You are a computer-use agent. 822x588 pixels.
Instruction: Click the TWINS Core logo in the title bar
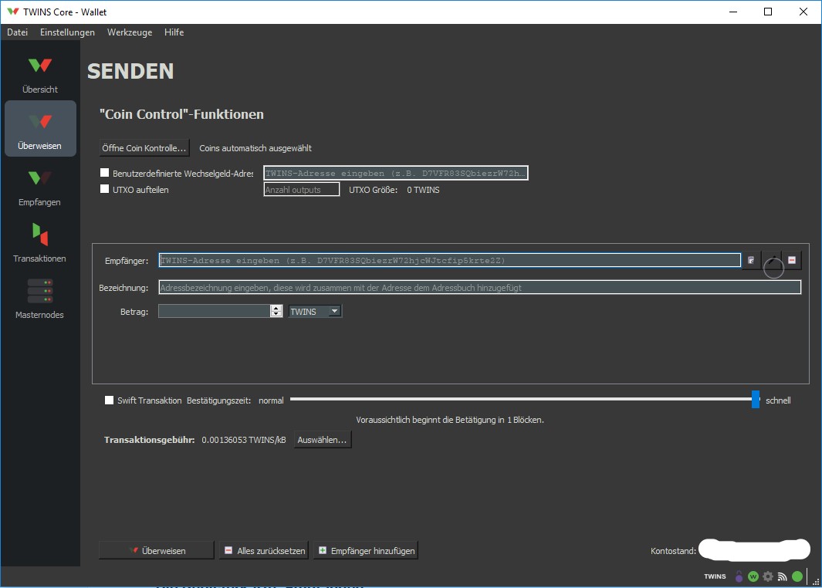coord(13,12)
